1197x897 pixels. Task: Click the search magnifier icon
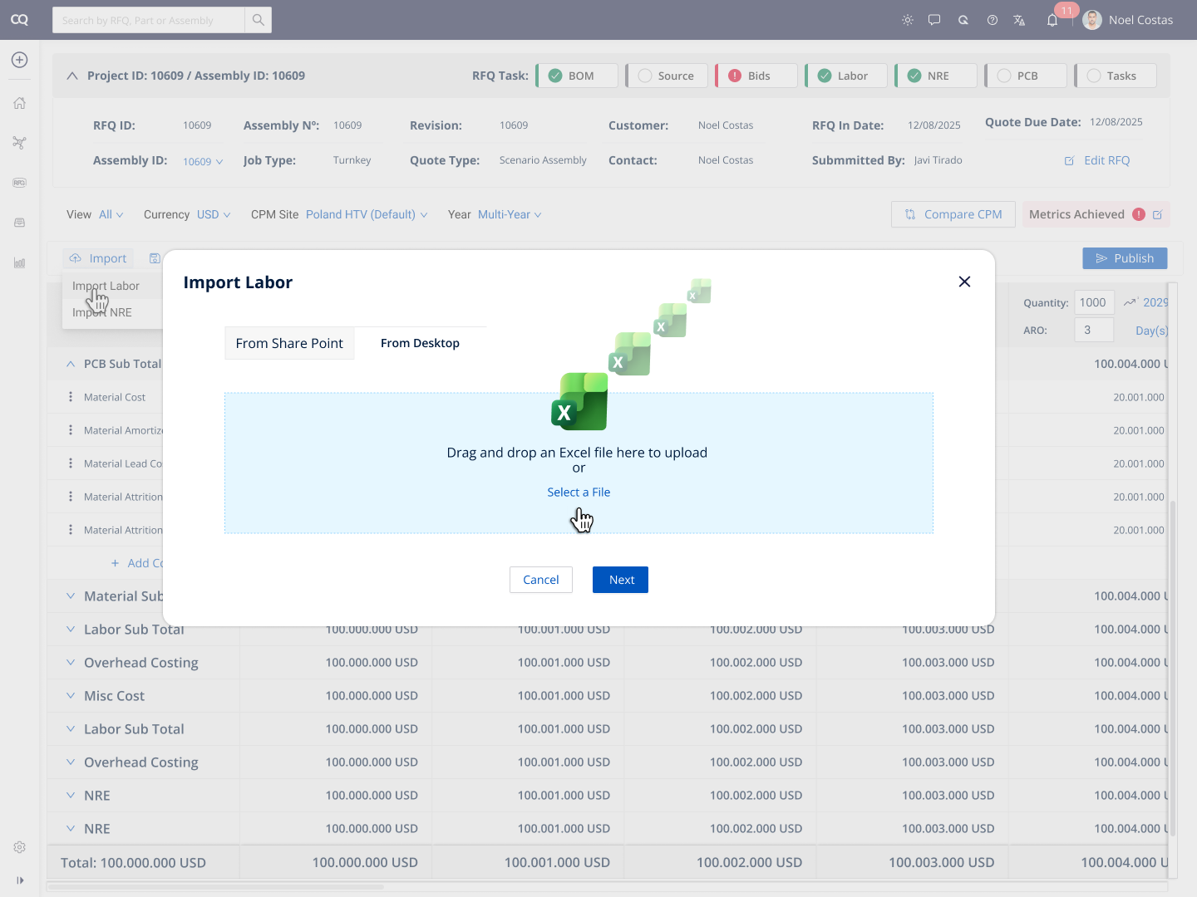[x=259, y=20]
